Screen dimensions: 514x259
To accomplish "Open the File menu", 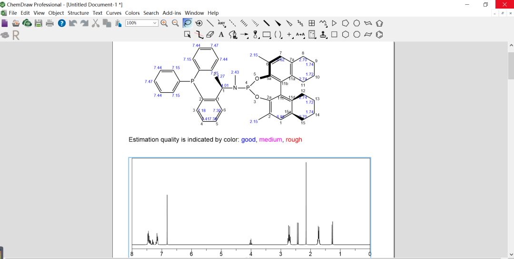I will tap(13, 13).
